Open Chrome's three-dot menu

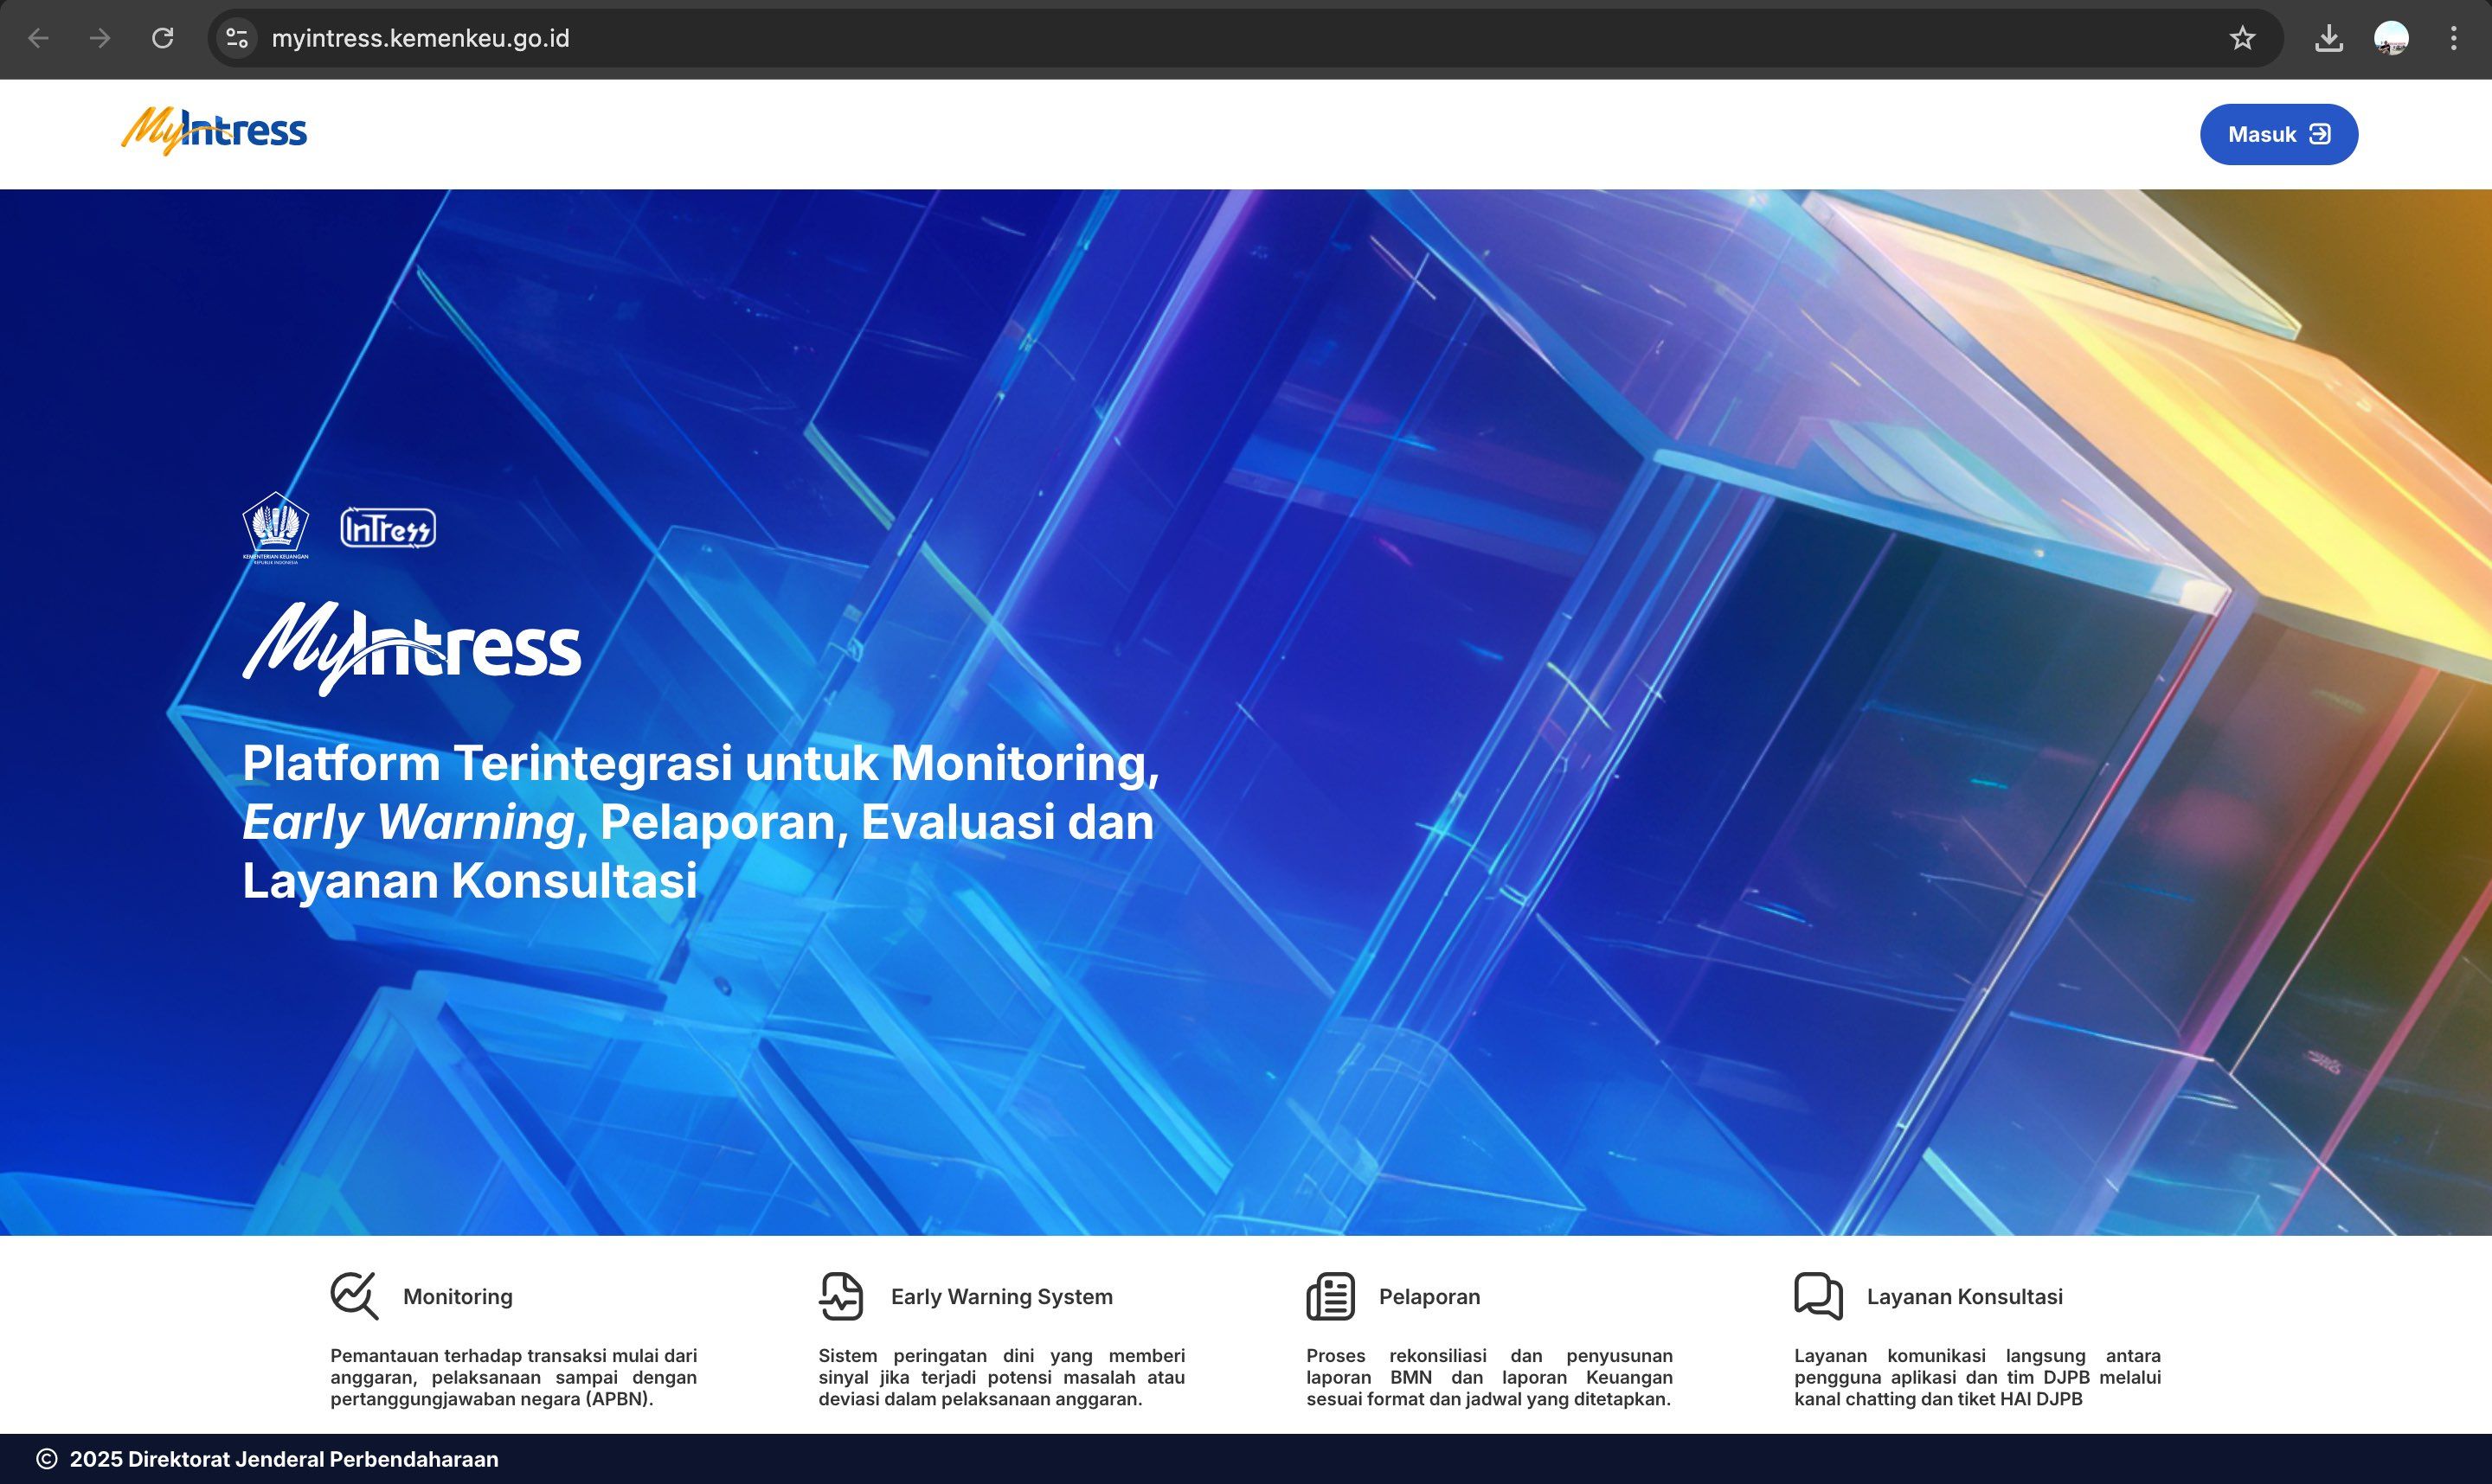[x=2453, y=38]
